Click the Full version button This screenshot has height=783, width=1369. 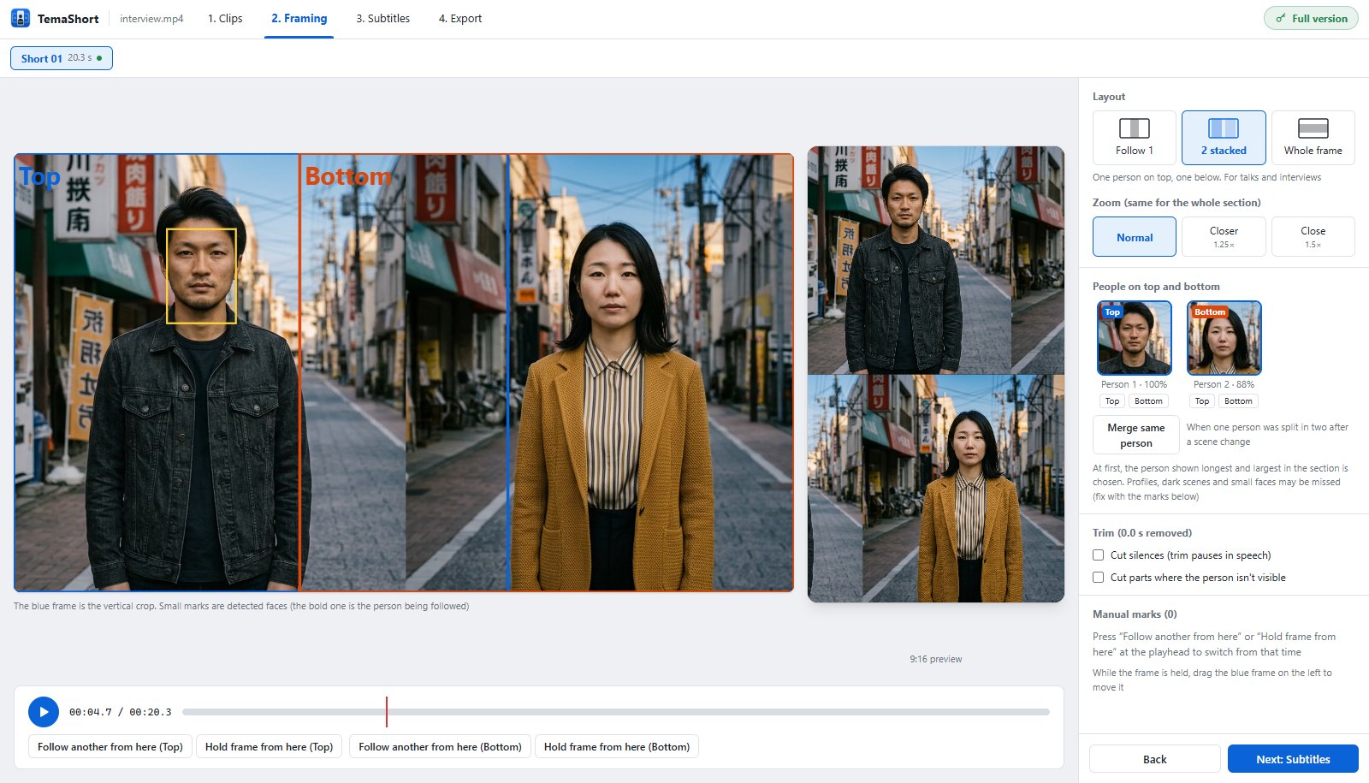(1311, 19)
